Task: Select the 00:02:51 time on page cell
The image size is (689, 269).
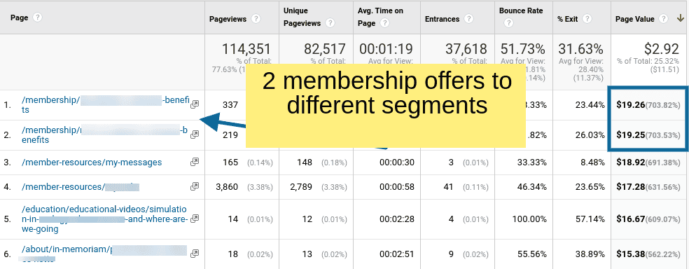Action: (x=397, y=254)
